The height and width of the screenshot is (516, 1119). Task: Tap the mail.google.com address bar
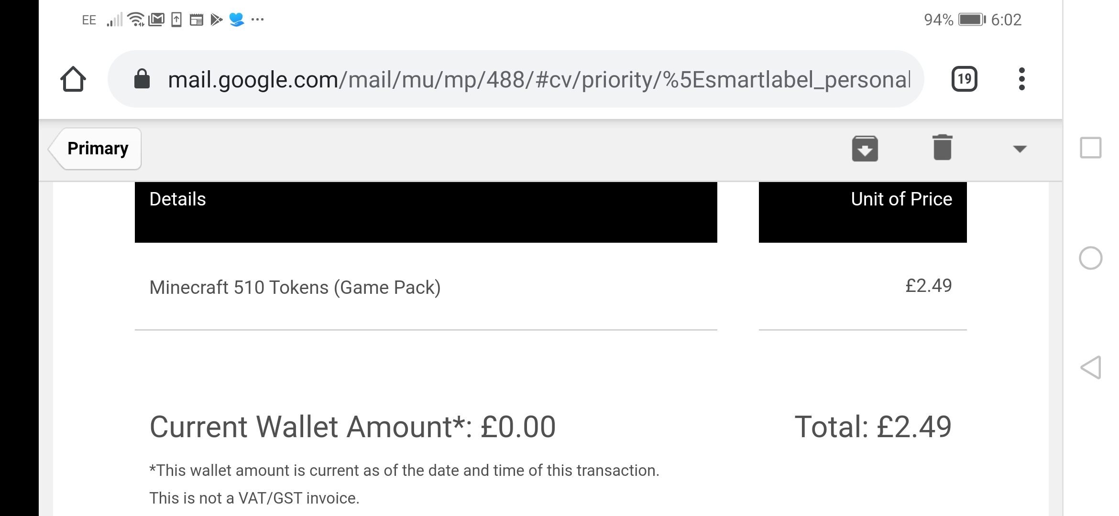[526, 79]
